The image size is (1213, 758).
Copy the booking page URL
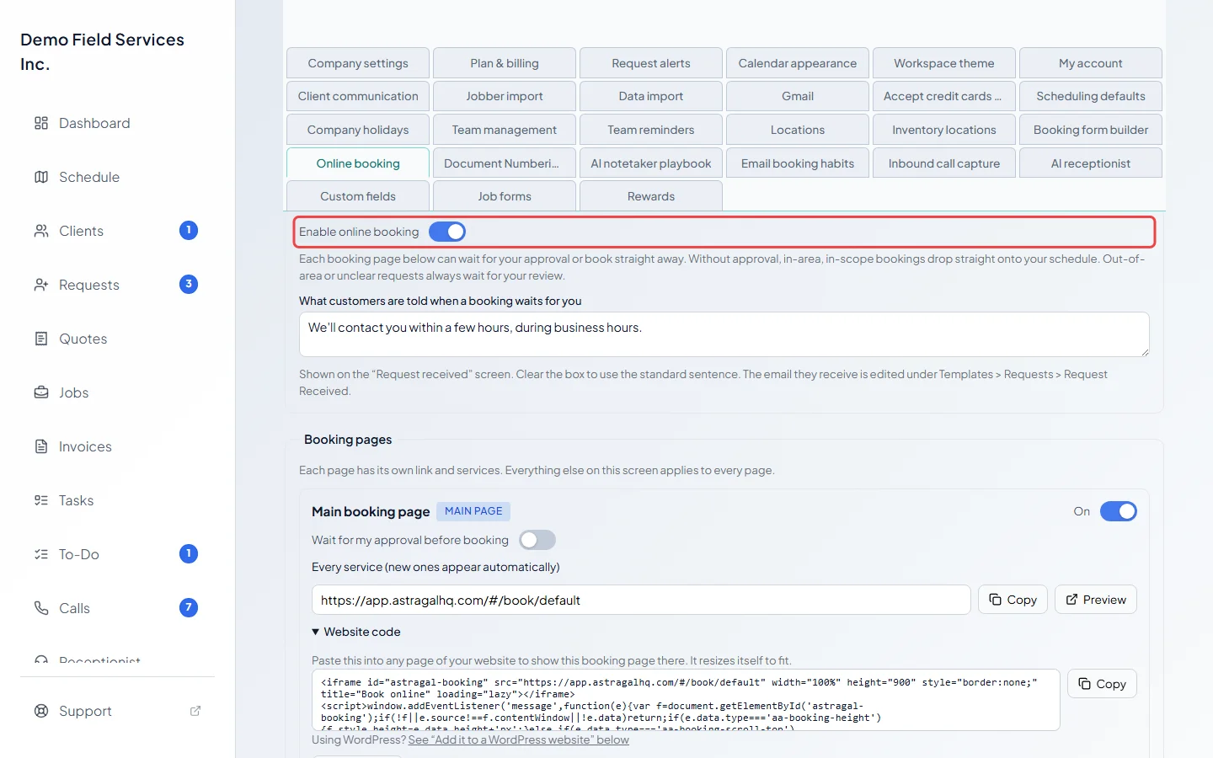pyautogui.click(x=1013, y=600)
